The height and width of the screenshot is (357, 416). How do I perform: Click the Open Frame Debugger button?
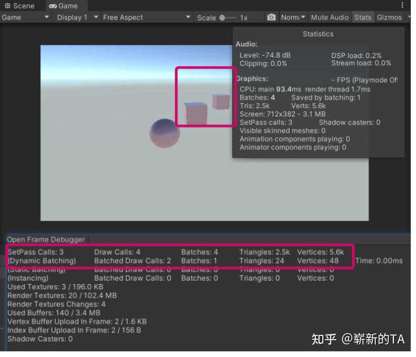pos(45,239)
